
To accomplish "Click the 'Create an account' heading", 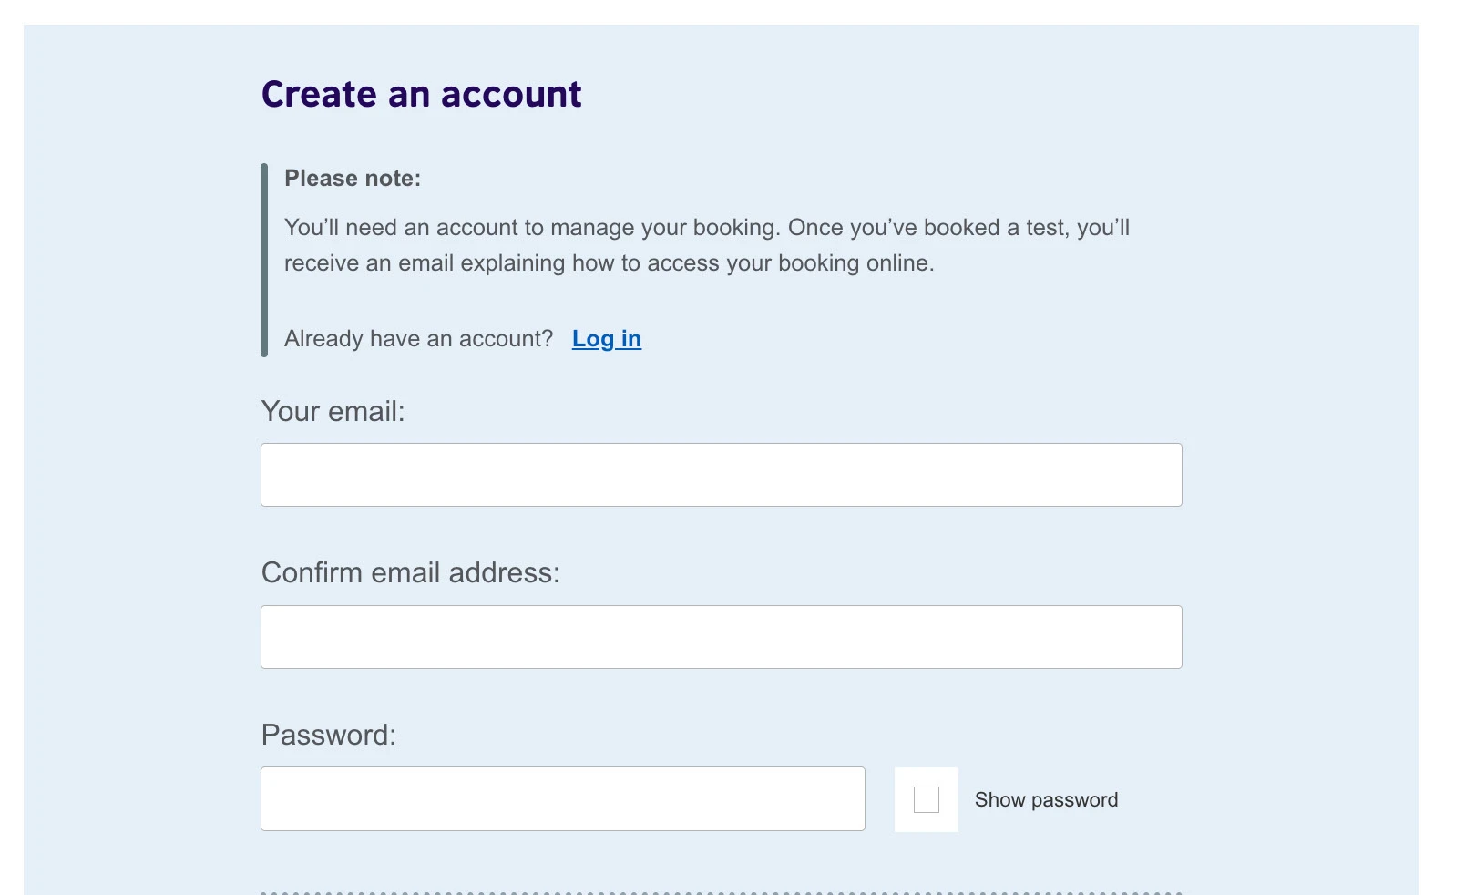I will (421, 94).
